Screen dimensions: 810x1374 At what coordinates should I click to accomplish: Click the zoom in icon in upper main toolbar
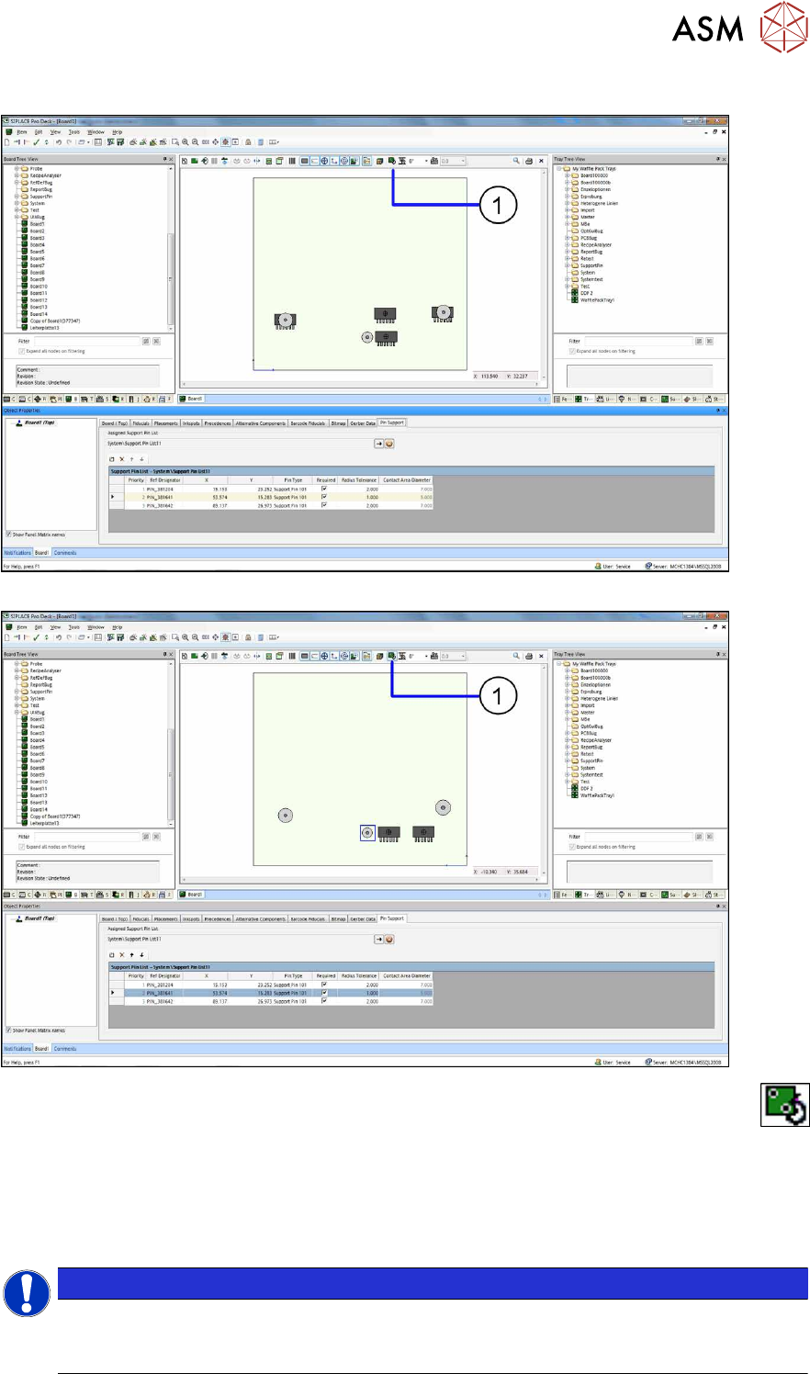[x=185, y=142]
